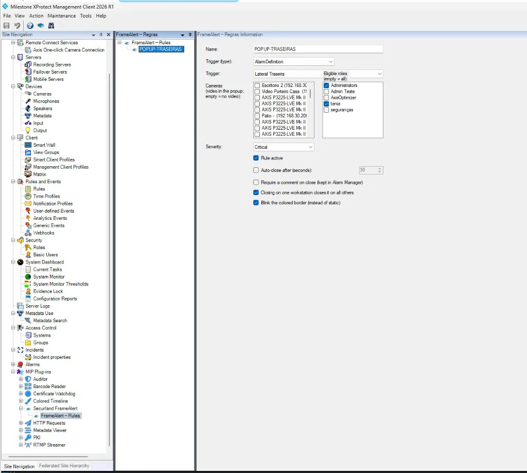Open the Matrix icon
This screenshot has width=527, height=473.
pos(28,174)
